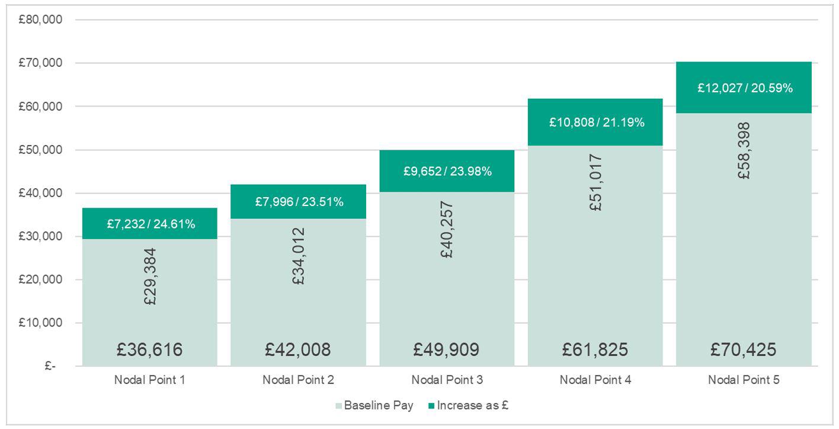The height and width of the screenshot is (429, 839).
Task: Click the £36,616 total pay label
Action: point(150,350)
